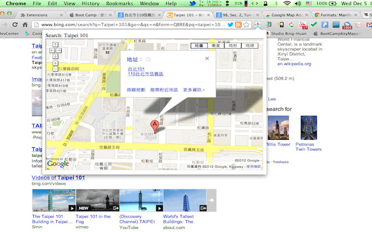Image resolution: width=372 pixels, height=232 pixels.
Task: Click the blue chart extension icon
Action: point(336,24)
